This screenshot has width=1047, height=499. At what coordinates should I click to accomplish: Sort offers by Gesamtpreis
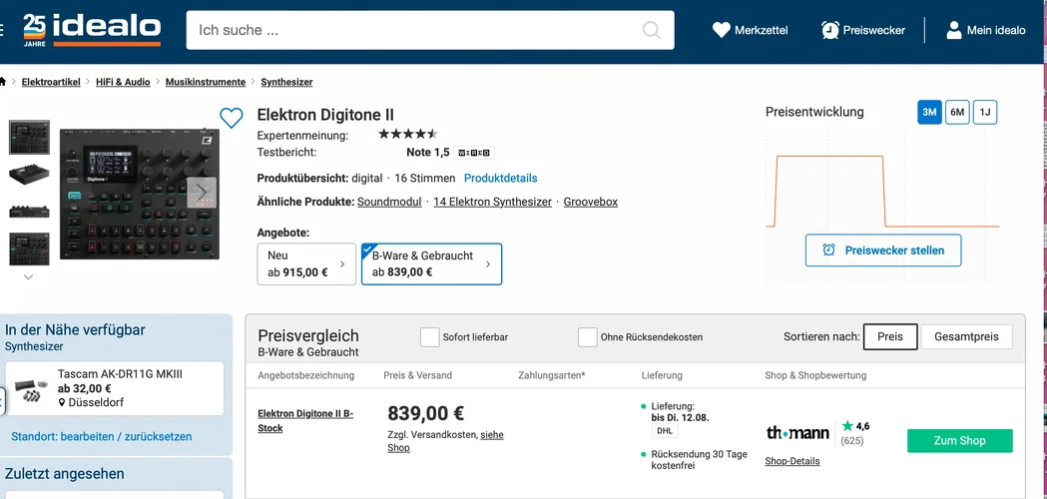tap(965, 336)
